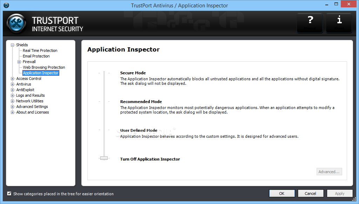Expand the About and Licenses node
Viewport: 359px width, 204px height.
(13, 113)
